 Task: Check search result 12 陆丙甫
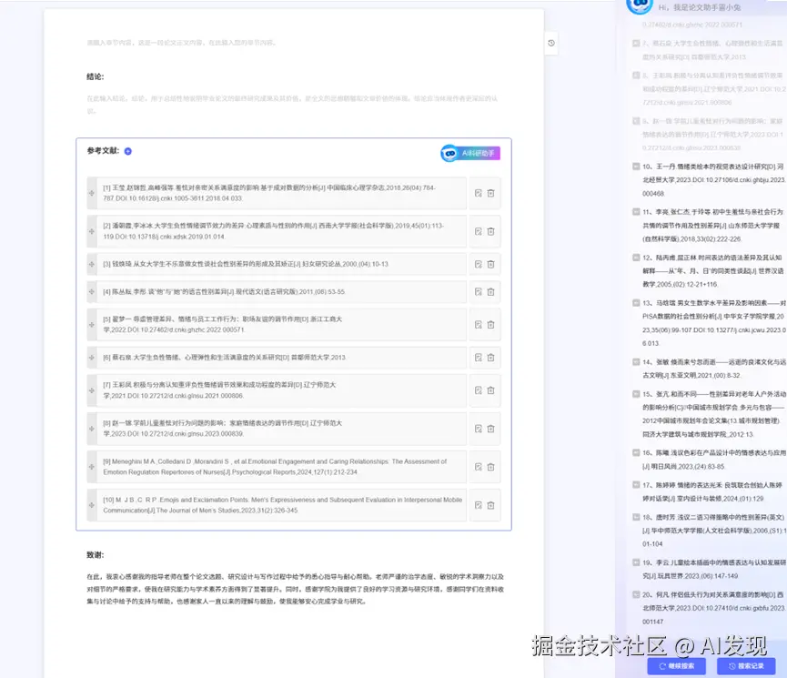pos(636,258)
